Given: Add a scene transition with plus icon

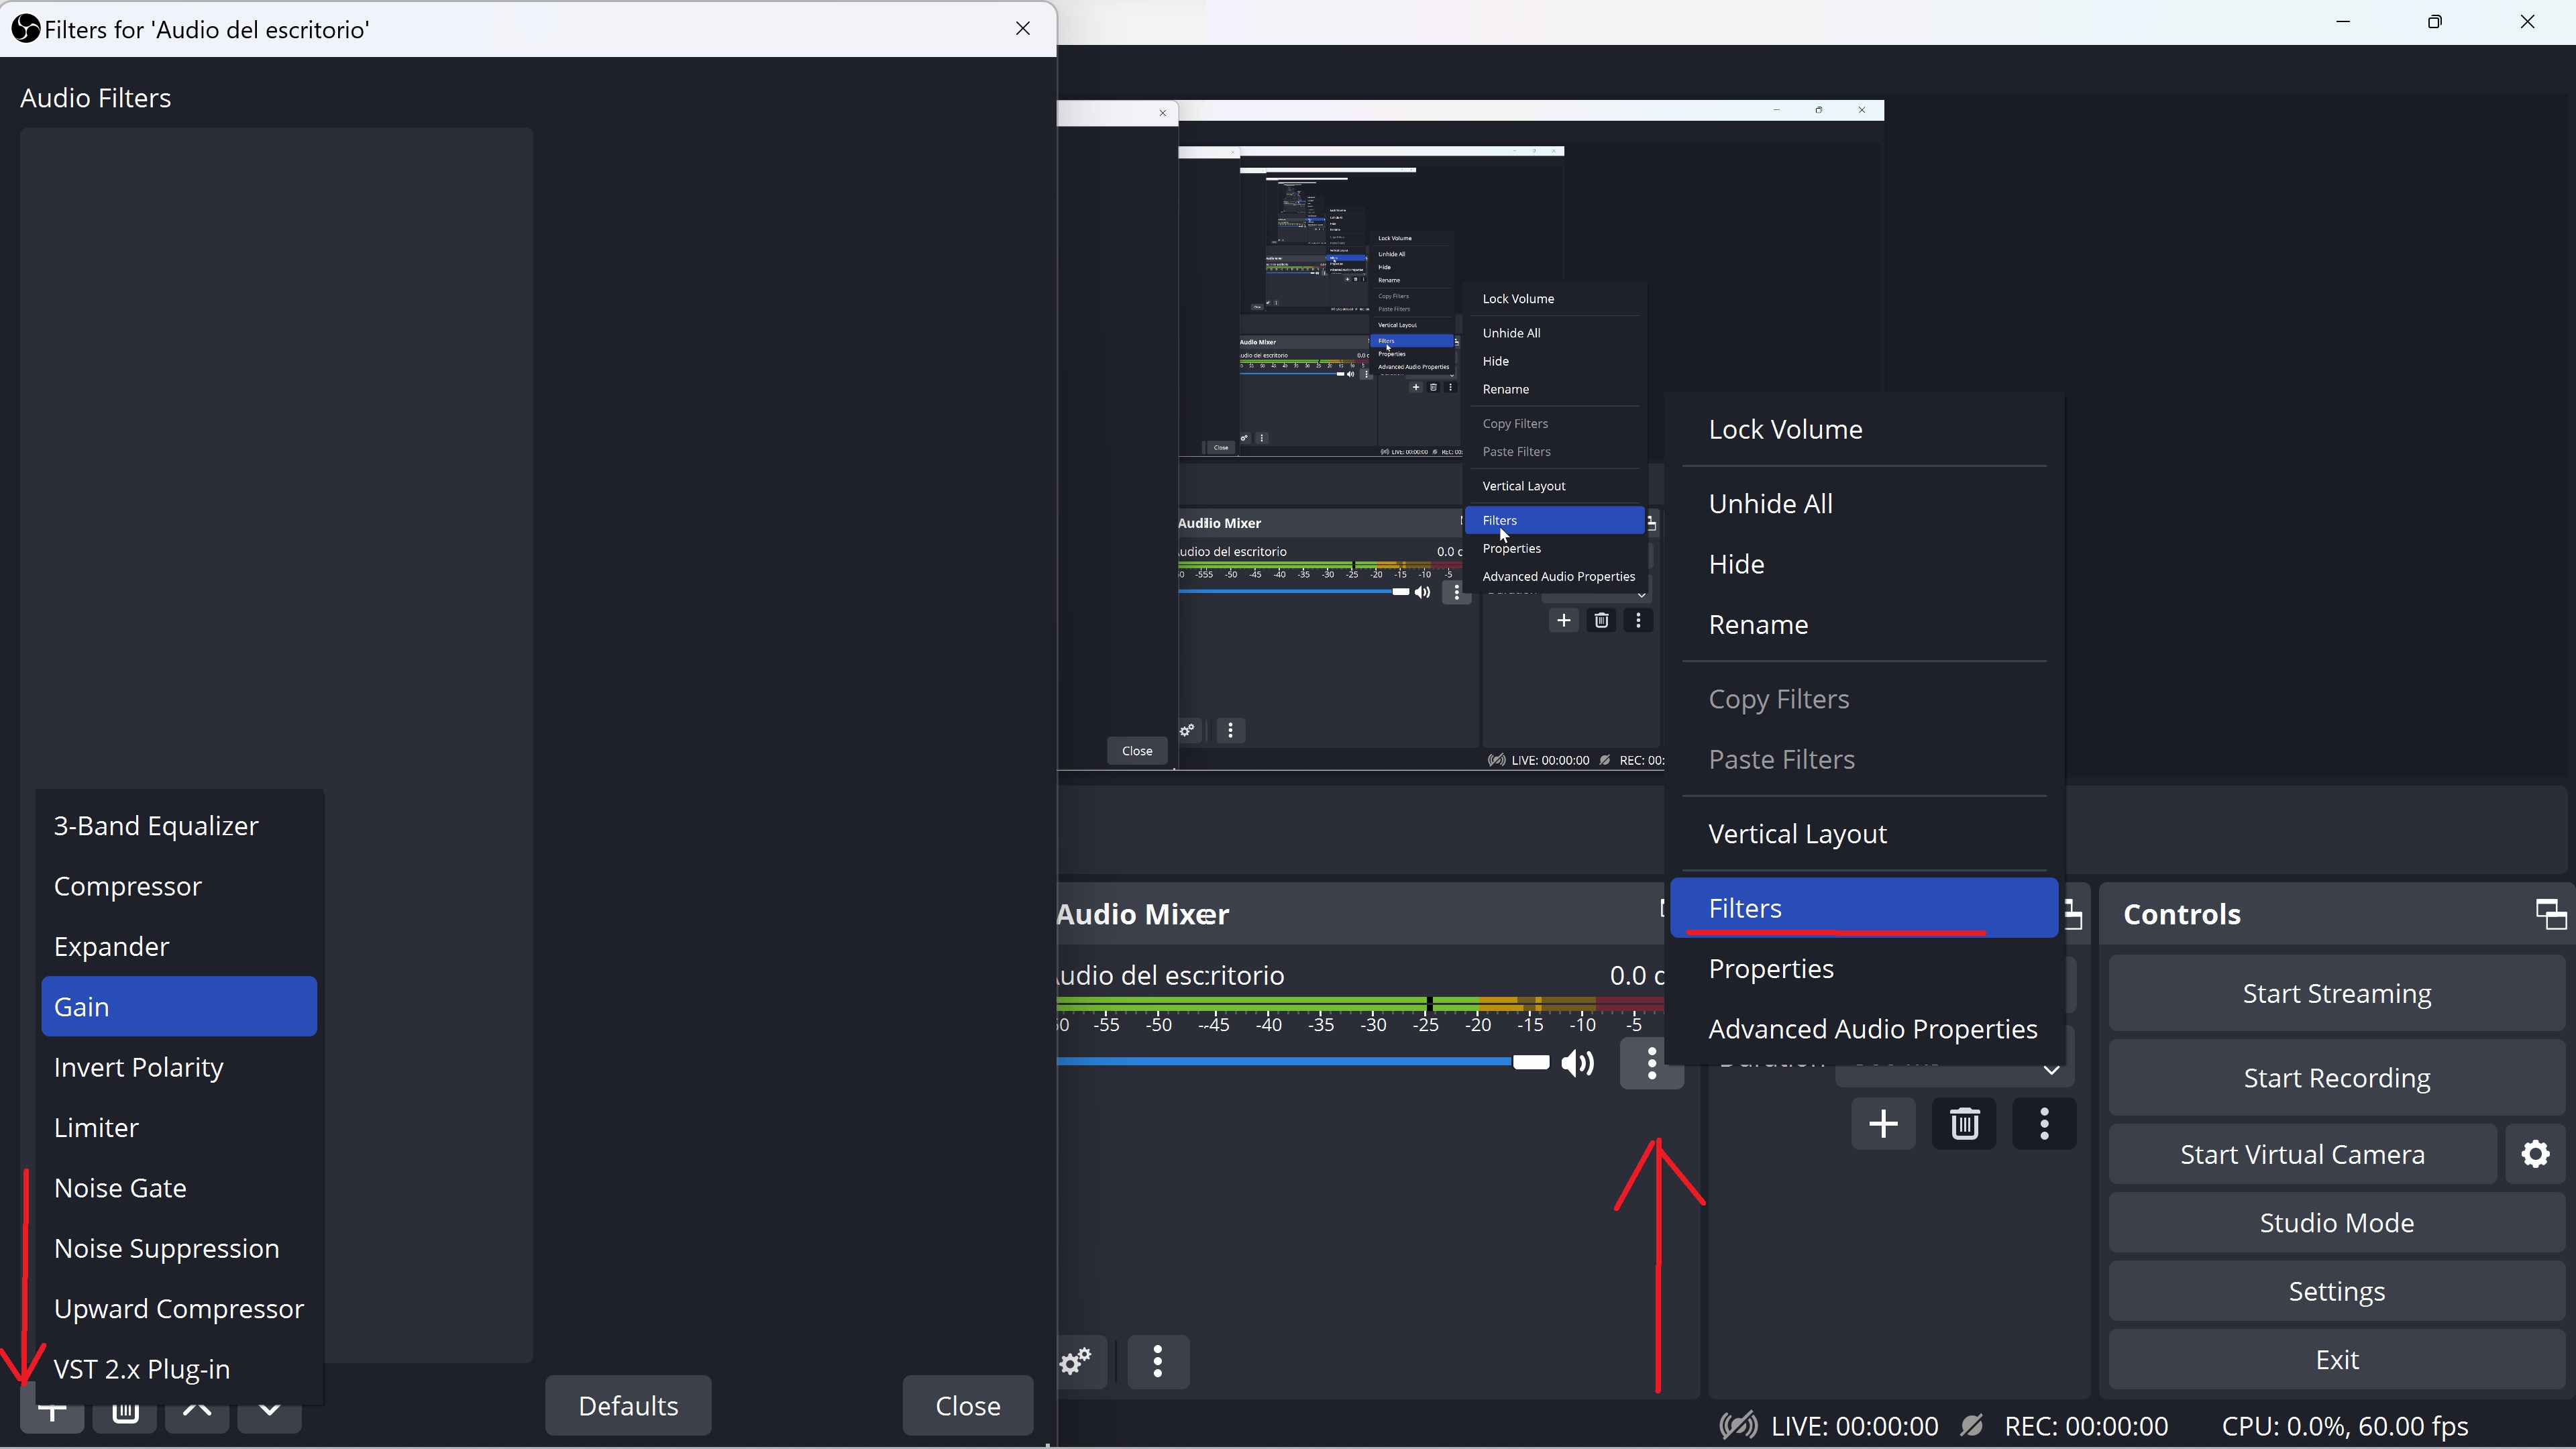Looking at the screenshot, I should 1883,1124.
